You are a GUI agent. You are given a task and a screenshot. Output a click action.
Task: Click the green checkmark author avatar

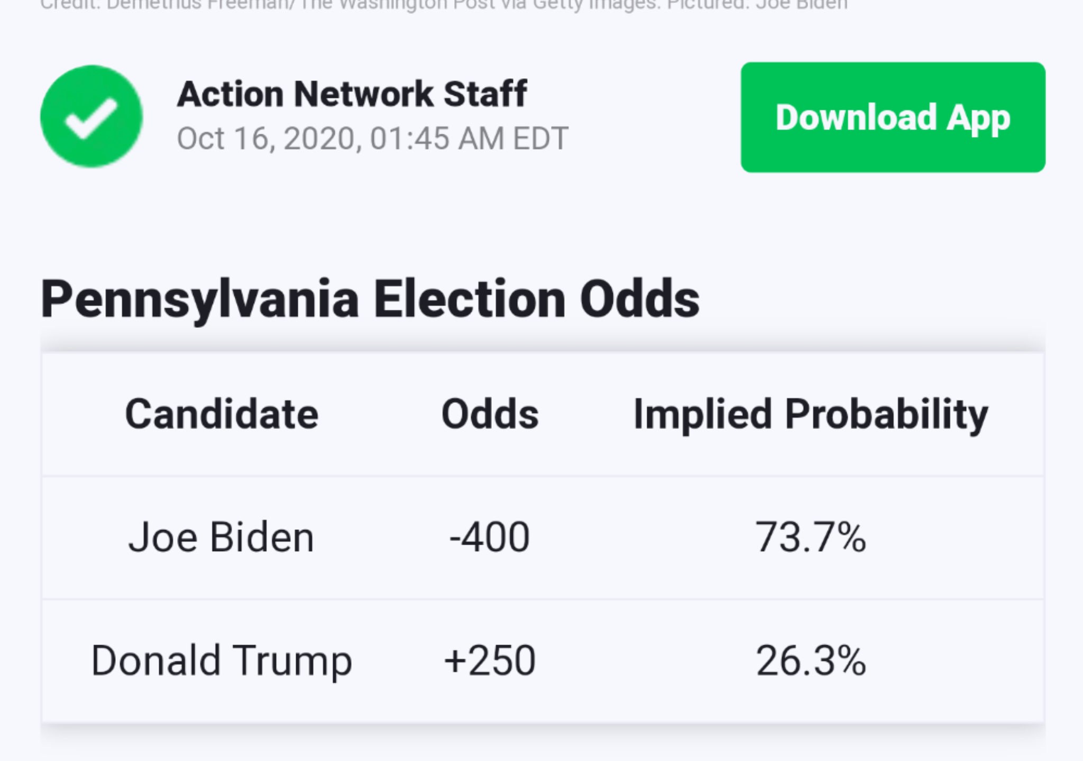(x=91, y=117)
